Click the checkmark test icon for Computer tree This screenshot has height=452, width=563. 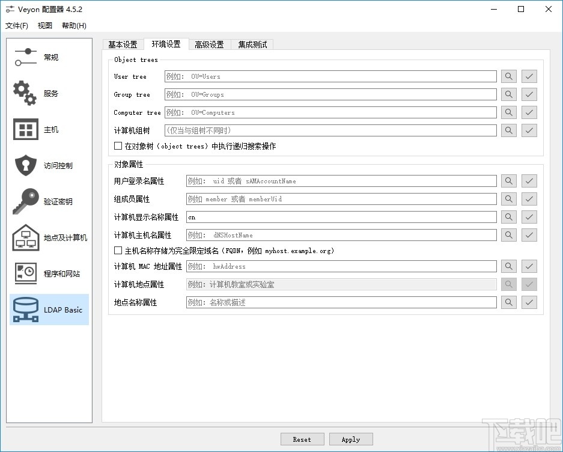pyautogui.click(x=529, y=112)
